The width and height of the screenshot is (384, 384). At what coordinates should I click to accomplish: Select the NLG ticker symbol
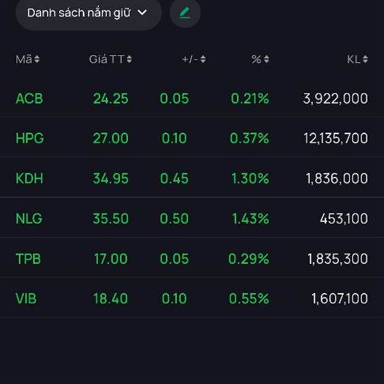[29, 219]
